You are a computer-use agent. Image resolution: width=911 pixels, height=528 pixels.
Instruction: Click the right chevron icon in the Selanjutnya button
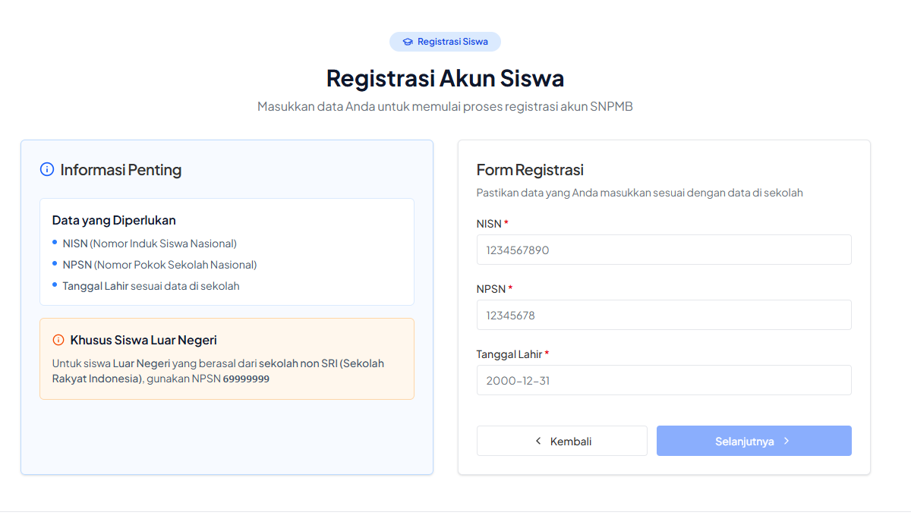[786, 441]
